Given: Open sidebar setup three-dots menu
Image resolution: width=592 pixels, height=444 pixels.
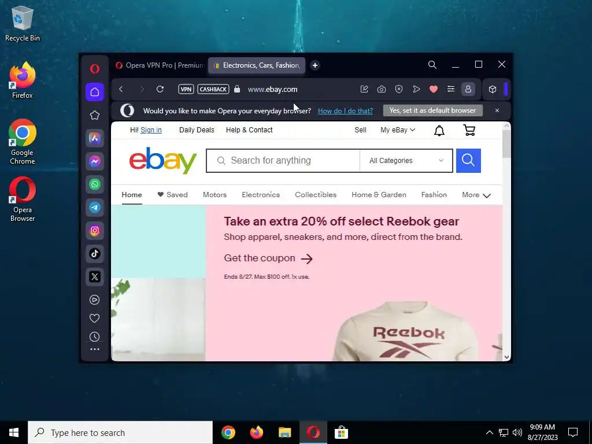Looking at the screenshot, I should (x=94, y=350).
